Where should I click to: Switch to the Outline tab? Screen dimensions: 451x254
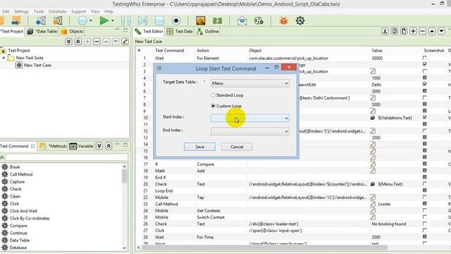coord(207,31)
